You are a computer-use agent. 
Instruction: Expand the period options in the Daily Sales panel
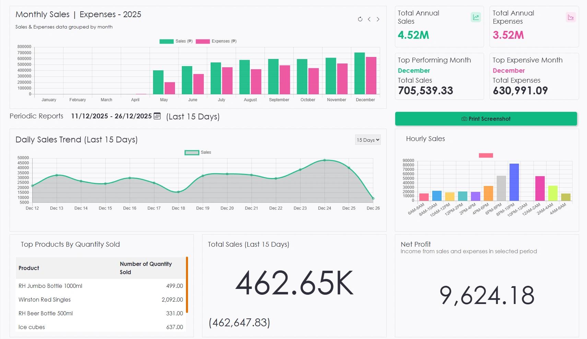(367, 140)
